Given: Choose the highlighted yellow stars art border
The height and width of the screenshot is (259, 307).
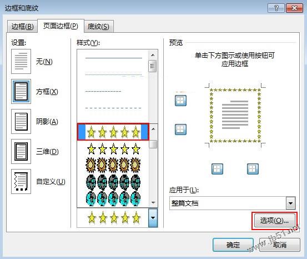Looking at the screenshot, I should [113, 132].
